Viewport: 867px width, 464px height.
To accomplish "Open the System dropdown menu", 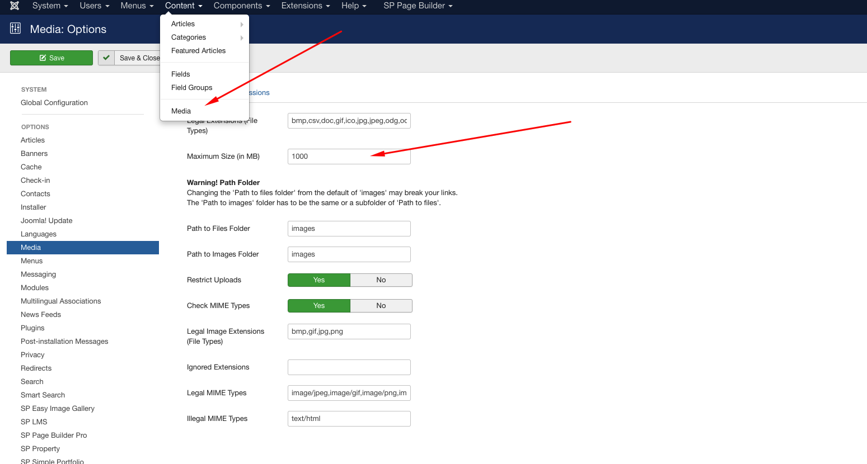I will 50,6.
